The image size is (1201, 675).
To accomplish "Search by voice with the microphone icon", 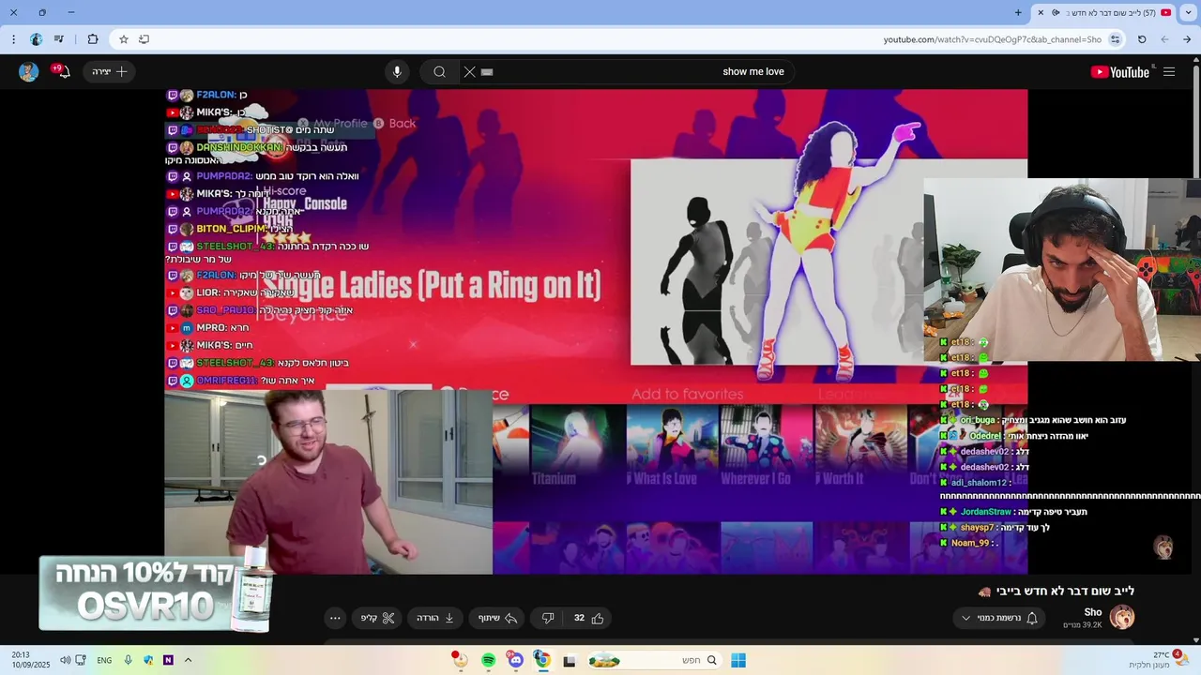I will pos(397,72).
